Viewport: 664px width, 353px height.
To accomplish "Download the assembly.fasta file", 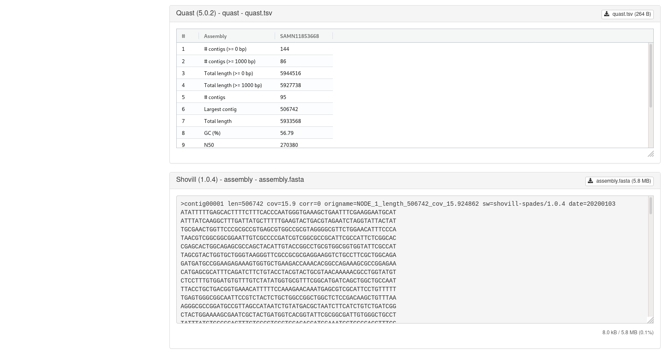I will point(619,181).
